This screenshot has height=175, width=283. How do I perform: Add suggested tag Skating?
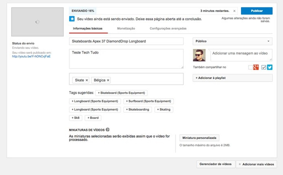[x=164, y=109]
